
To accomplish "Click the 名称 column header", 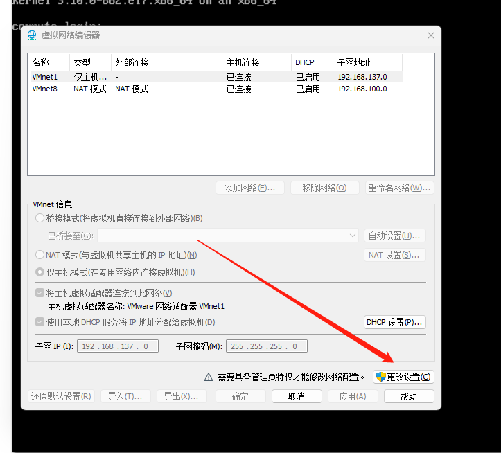I will point(49,62).
